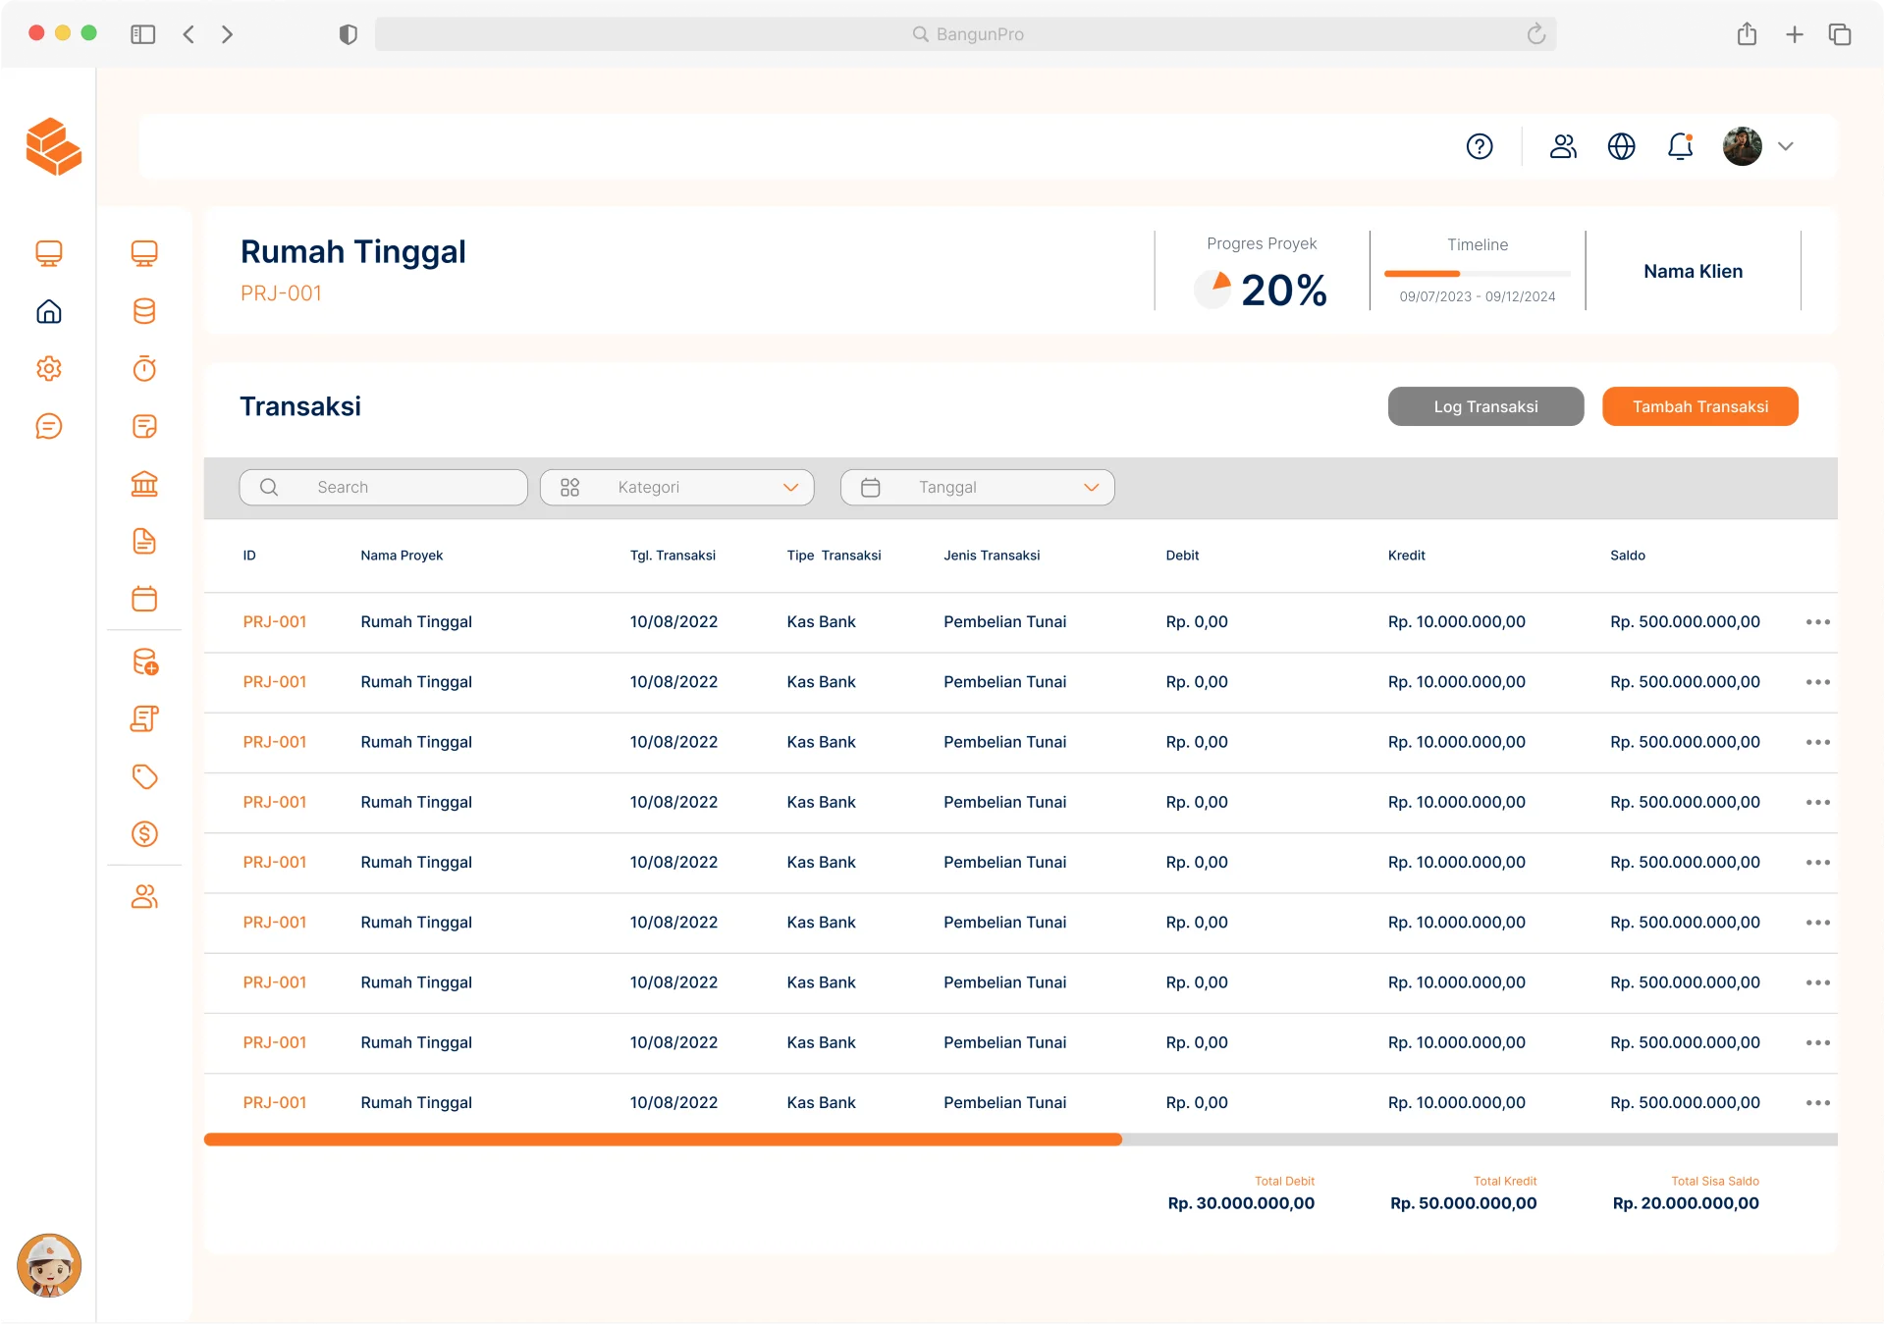Open the dollar coin sidebar icon
1885x1325 pixels.
(x=144, y=834)
